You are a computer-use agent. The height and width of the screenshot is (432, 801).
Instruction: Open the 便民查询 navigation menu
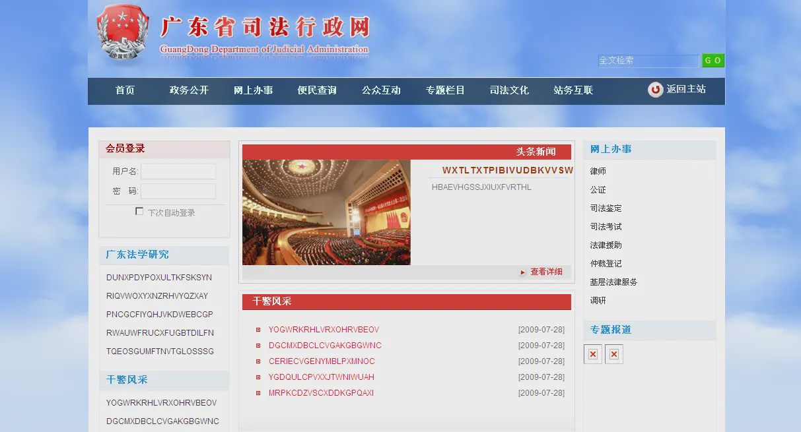[317, 90]
